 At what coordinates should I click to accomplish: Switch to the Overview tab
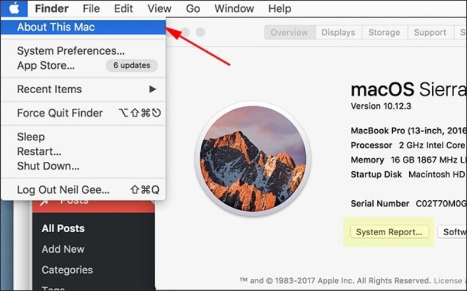[290, 32]
